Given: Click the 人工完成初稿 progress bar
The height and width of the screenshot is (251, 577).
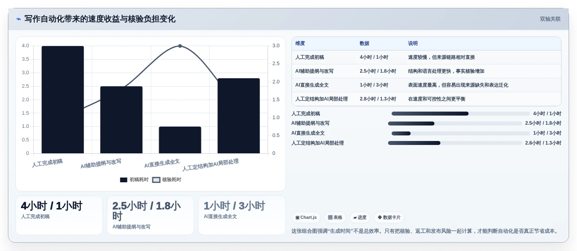Looking at the screenshot, I should tap(461, 114).
